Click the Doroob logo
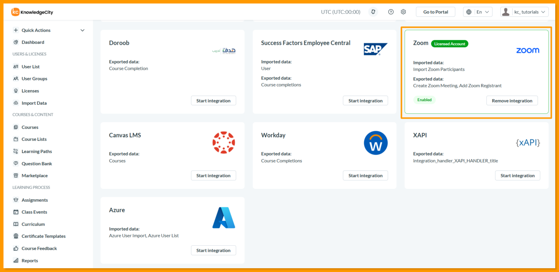559x272 pixels. tap(224, 51)
